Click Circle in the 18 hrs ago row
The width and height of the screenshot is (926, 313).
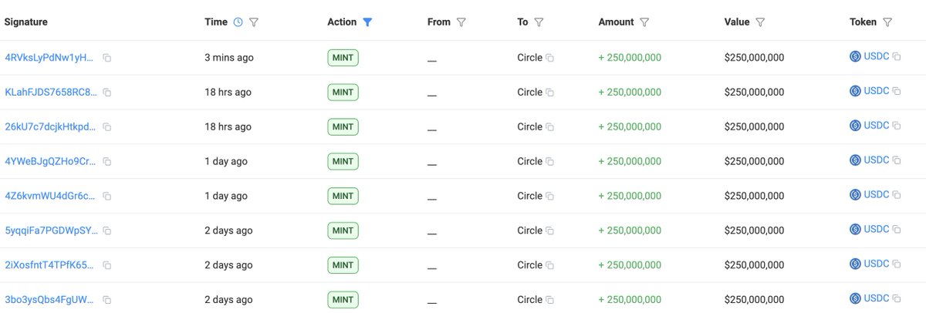tap(529, 93)
